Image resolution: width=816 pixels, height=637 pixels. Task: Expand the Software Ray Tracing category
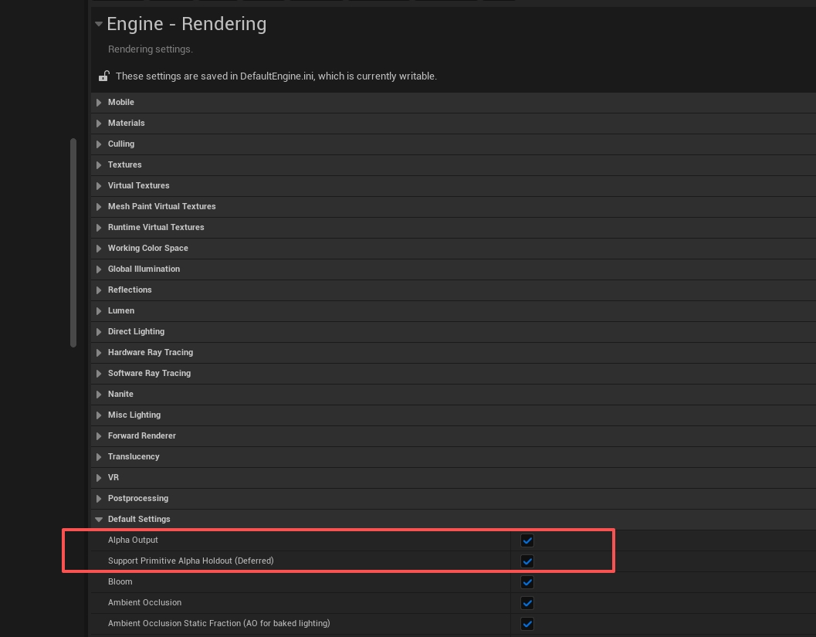coord(99,373)
